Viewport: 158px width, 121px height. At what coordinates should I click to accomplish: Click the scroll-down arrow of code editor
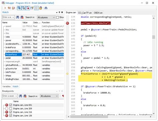pyautogui.click(x=154, y=114)
